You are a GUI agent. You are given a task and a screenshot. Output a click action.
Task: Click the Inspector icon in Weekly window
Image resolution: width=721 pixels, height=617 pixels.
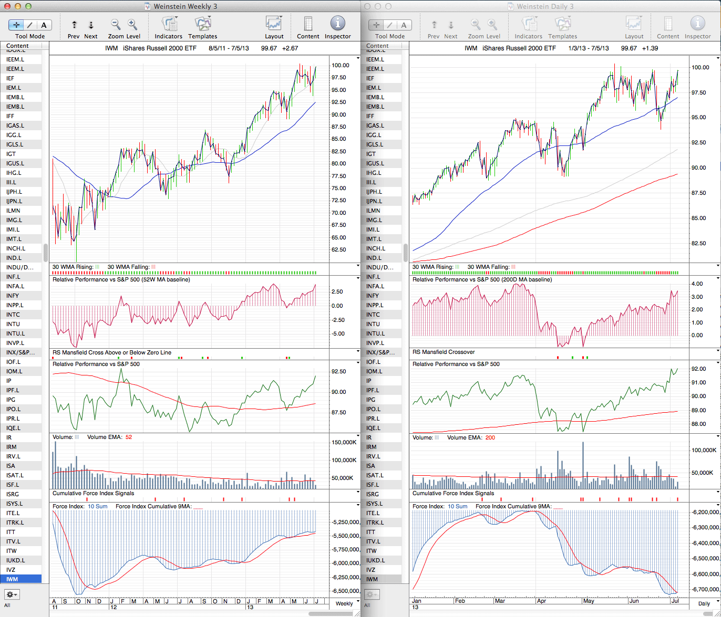pos(337,24)
